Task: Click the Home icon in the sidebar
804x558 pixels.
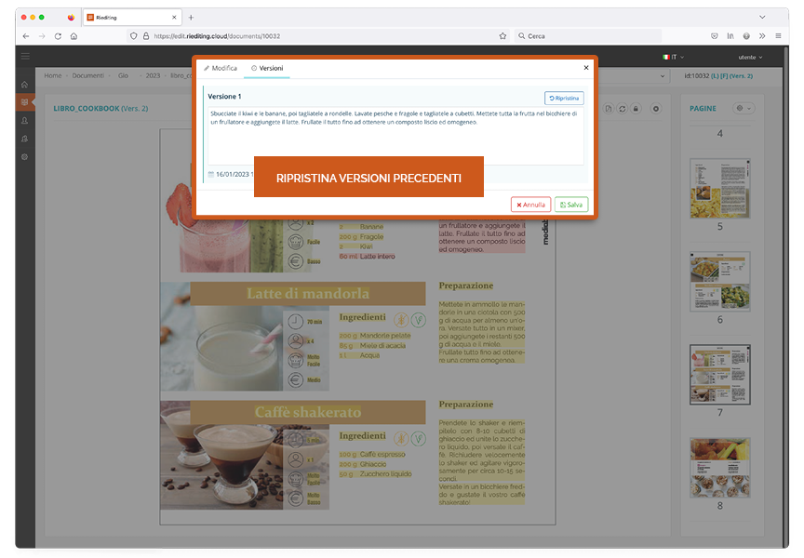Action: (25, 85)
